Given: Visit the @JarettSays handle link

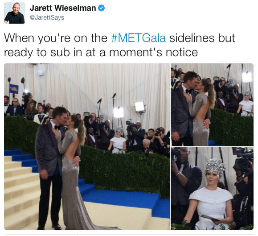Looking at the screenshot, I should point(47,17).
